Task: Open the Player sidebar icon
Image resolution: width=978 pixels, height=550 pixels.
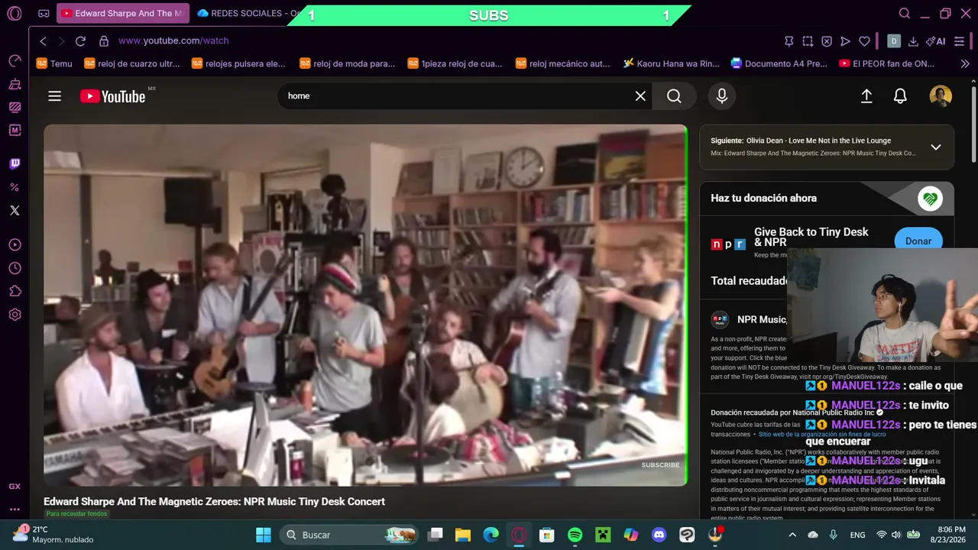Action: (x=15, y=244)
